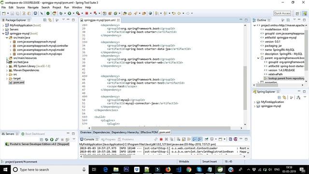Toggle Show Console on Standard Error change
309x174 pixels.
coord(199,139)
